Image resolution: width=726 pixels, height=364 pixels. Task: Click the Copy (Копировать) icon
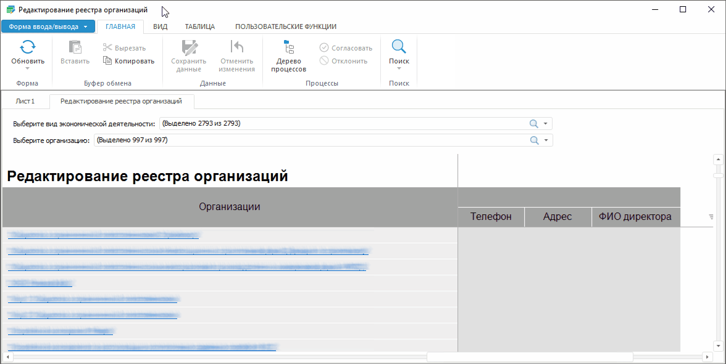pyautogui.click(x=107, y=61)
